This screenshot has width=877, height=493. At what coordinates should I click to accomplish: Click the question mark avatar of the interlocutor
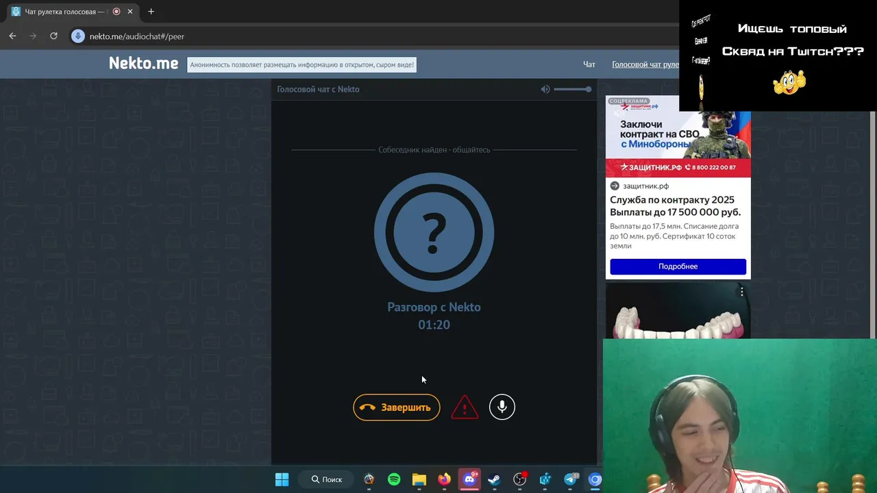point(434,232)
